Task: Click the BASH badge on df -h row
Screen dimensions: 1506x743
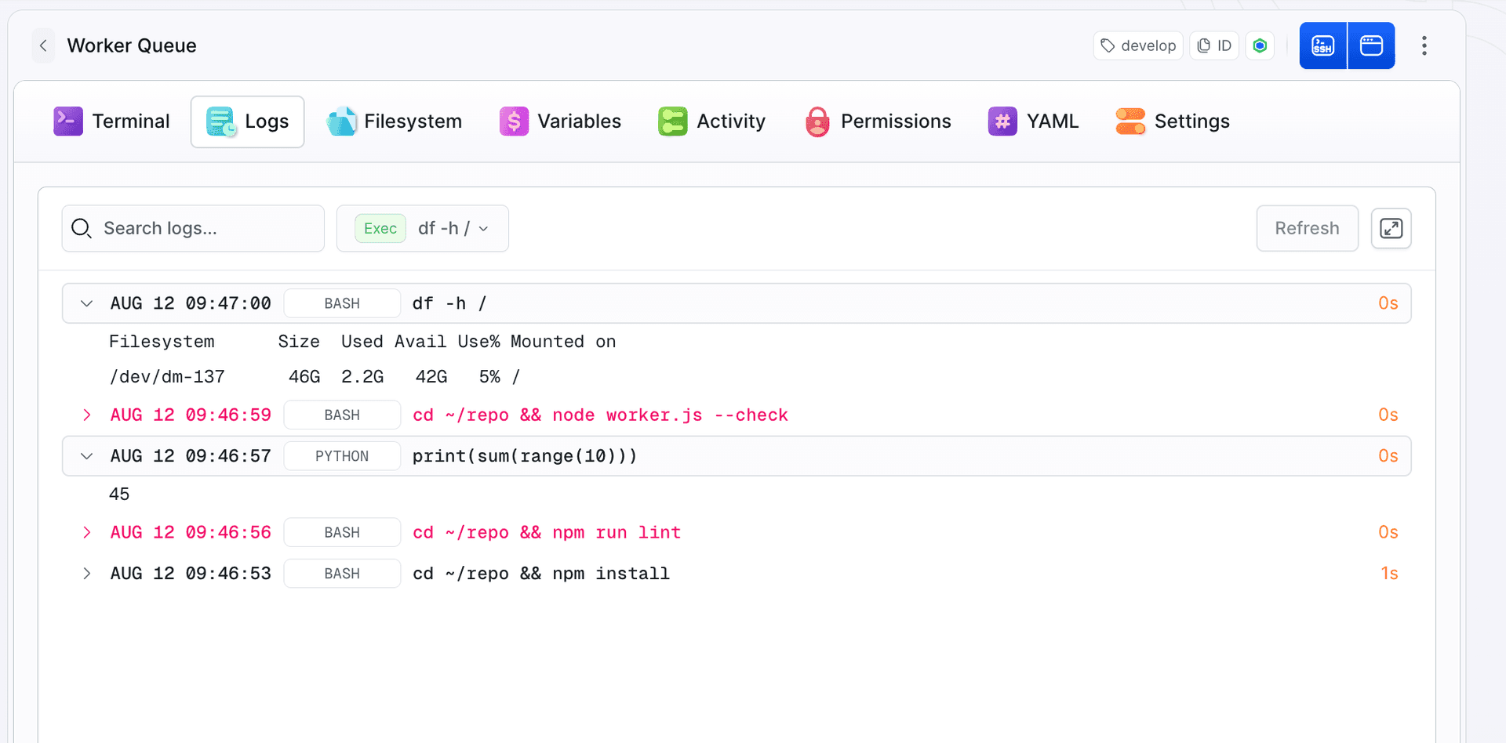Action: coord(342,303)
